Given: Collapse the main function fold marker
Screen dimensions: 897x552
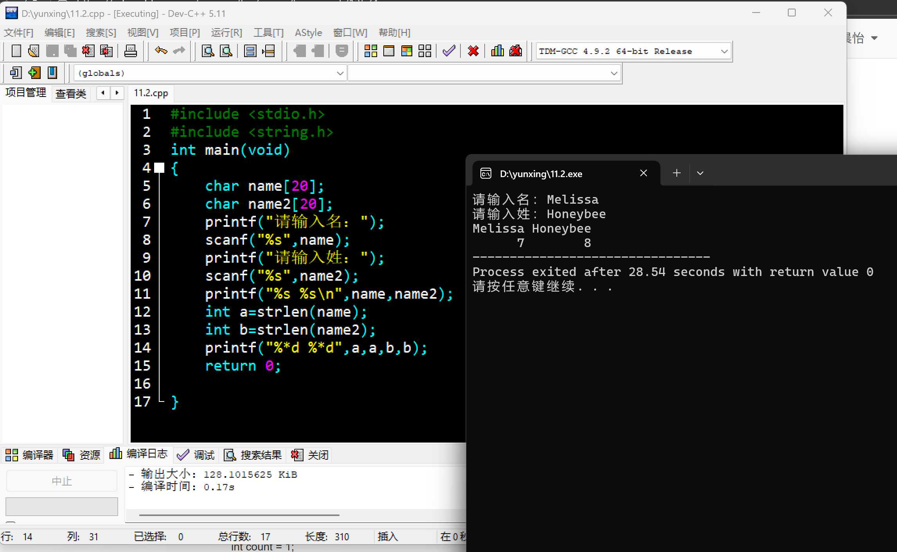Looking at the screenshot, I should [159, 168].
